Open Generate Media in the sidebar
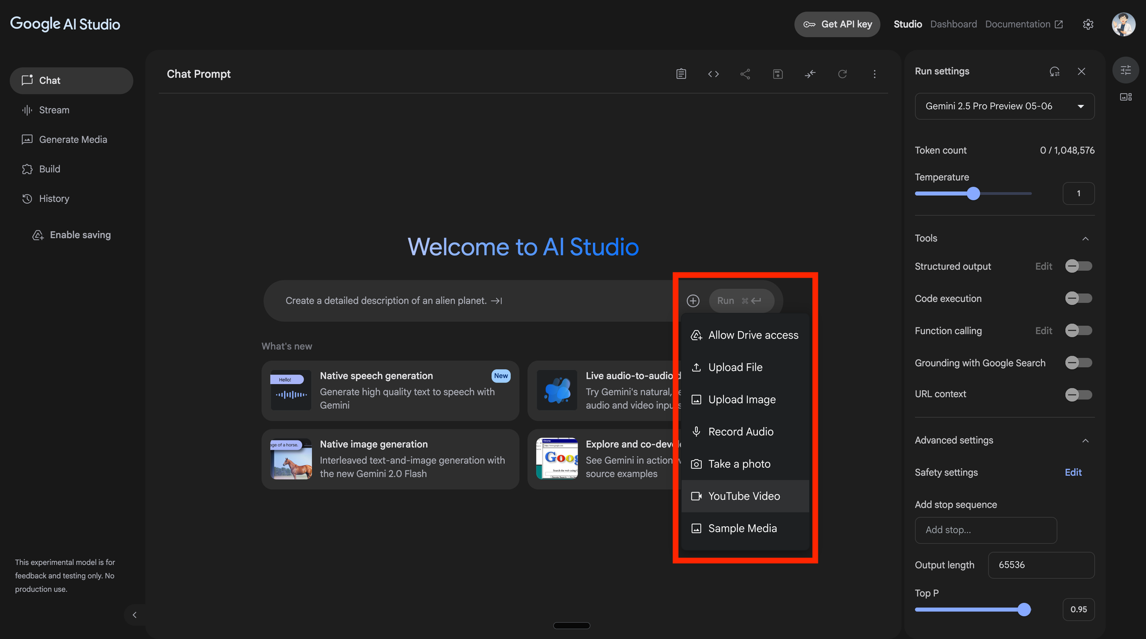Viewport: 1146px width, 639px height. (x=72, y=140)
